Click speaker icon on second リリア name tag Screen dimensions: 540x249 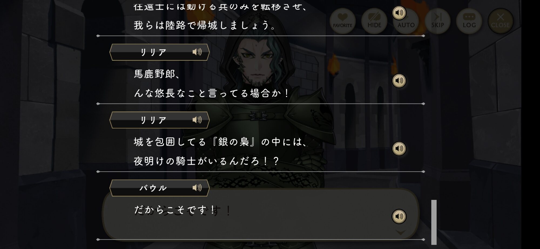(x=197, y=120)
